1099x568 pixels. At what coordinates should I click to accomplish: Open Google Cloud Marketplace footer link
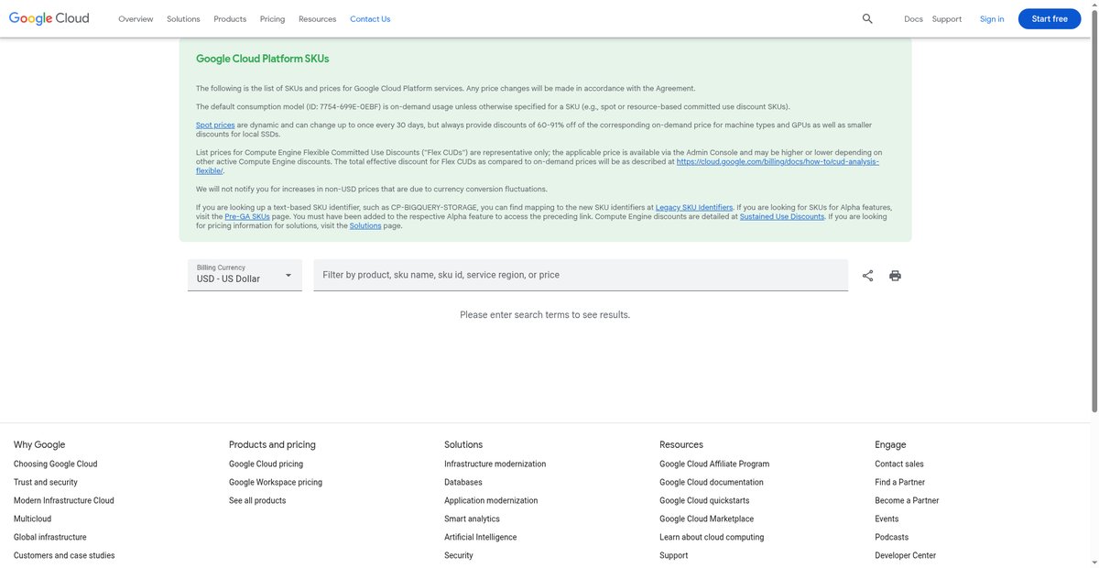(707, 519)
